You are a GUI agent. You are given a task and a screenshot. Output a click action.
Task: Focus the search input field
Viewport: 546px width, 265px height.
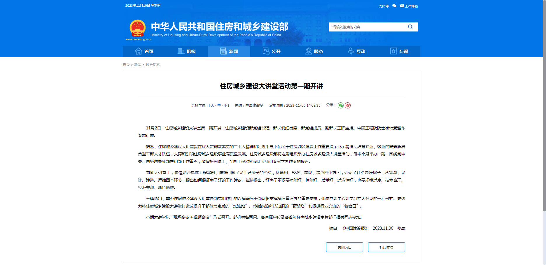pyautogui.click(x=367, y=27)
